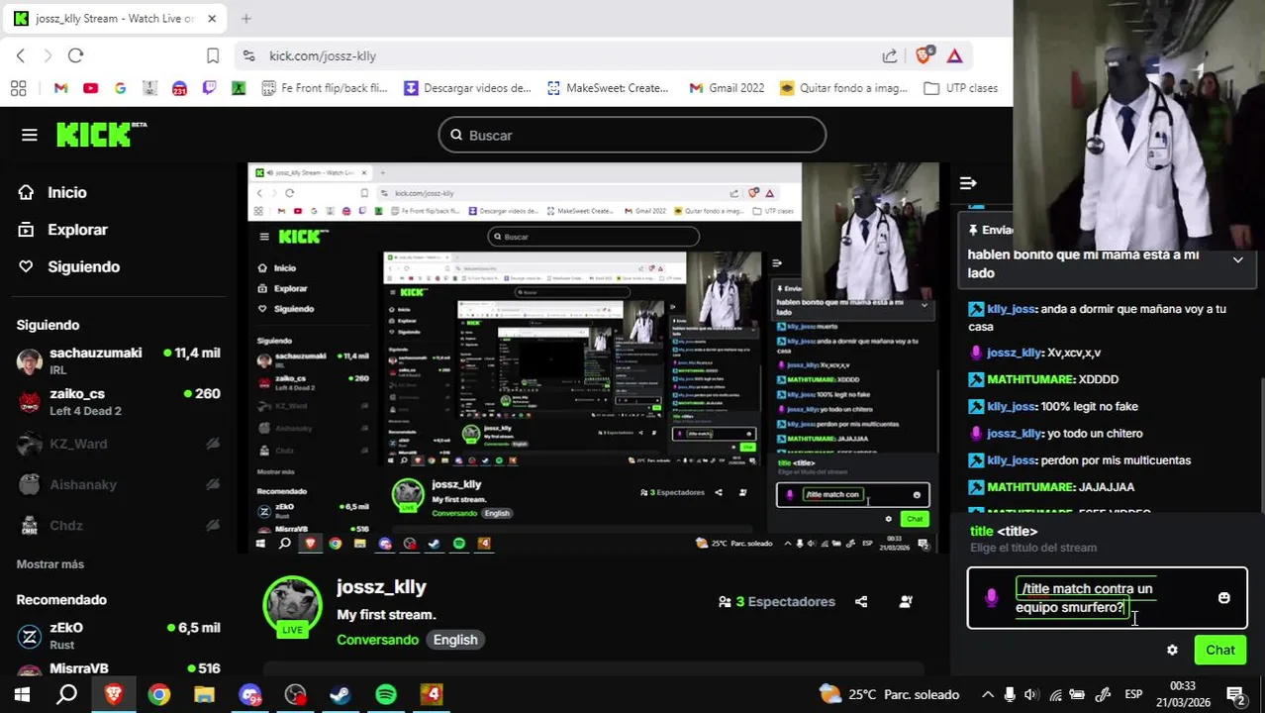1265x713 pixels.
Task: Open Aishanaky offline channel
Action: pyautogui.click(x=118, y=484)
